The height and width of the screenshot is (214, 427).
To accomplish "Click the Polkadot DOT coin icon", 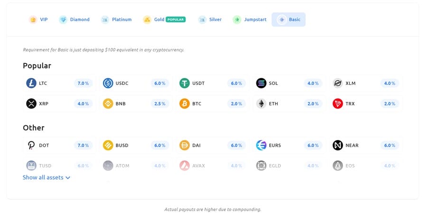I will pyautogui.click(x=31, y=146).
